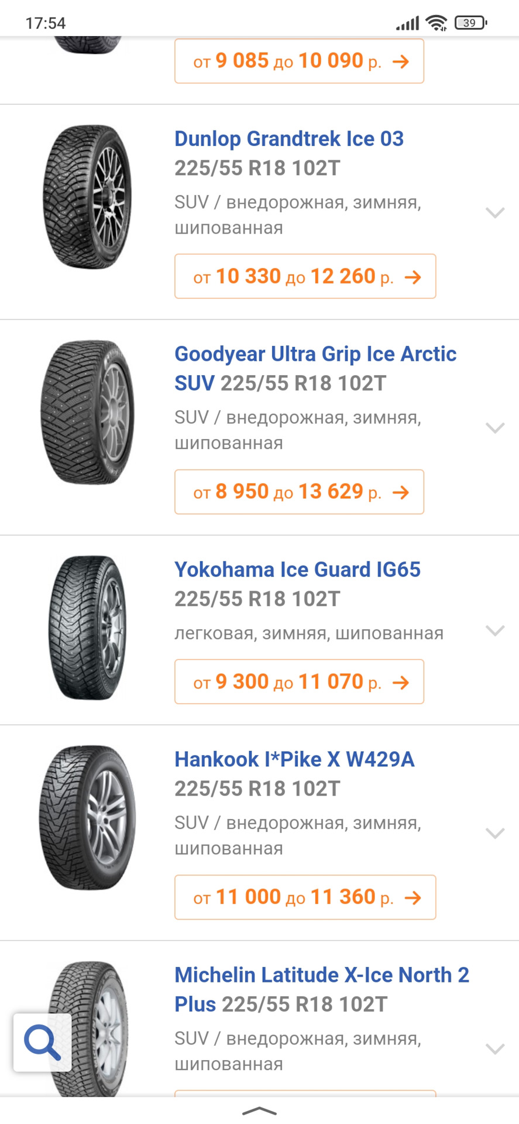Open the Hankook tire thumbnail image
519x1124 pixels.
click(88, 818)
